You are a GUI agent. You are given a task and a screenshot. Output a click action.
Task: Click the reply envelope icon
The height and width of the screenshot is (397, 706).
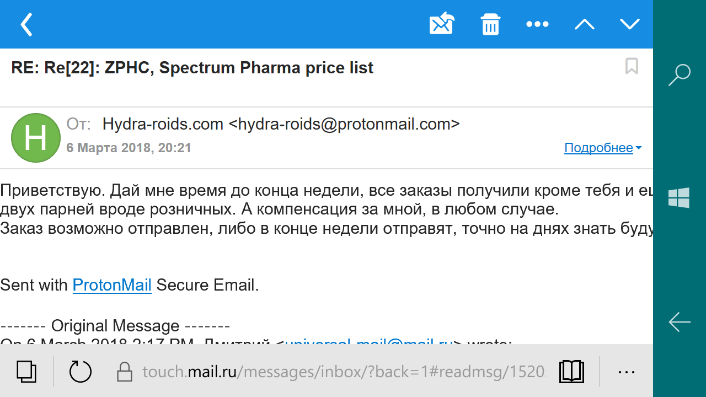coord(442,24)
